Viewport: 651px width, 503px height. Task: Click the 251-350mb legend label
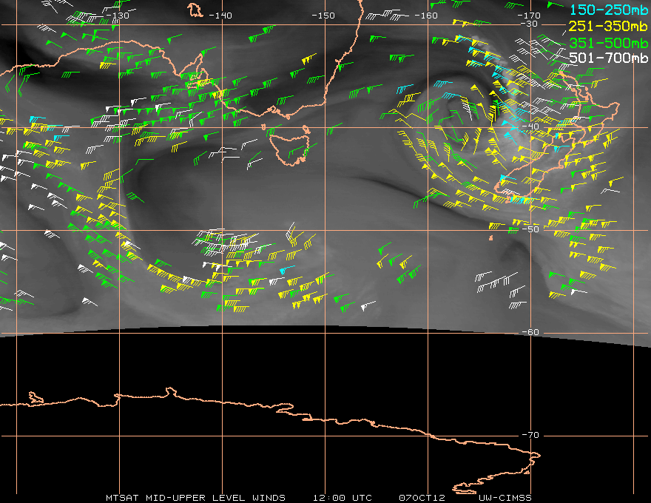(x=608, y=27)
